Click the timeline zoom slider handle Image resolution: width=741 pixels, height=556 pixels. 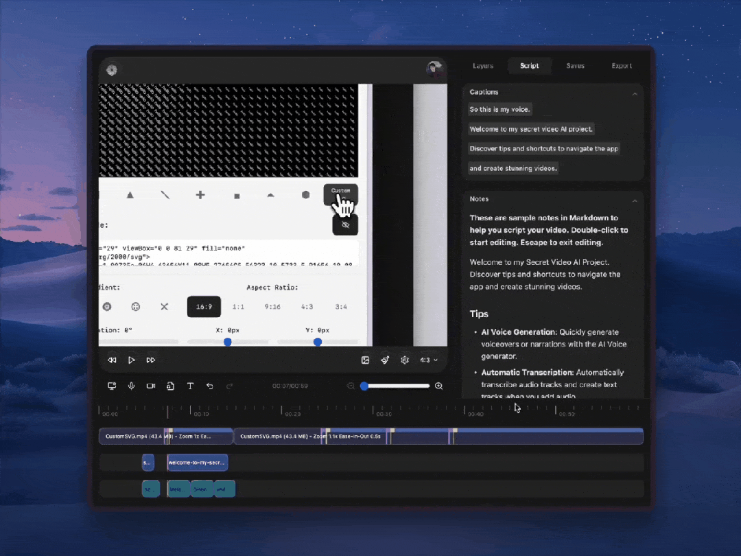click(364, 386)
